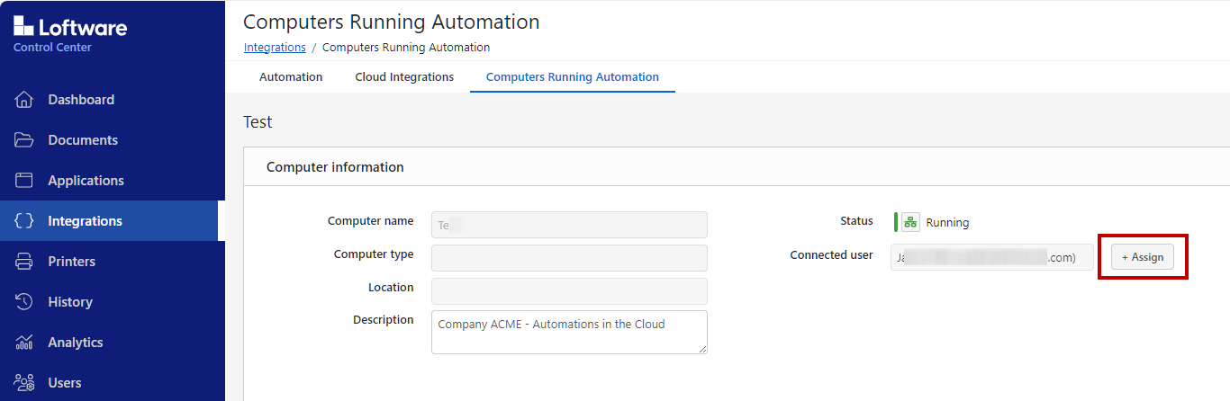The width and height of the screenshot is (1230, 401).
Task: Click the Users people icon
Action: pos(24,383)
